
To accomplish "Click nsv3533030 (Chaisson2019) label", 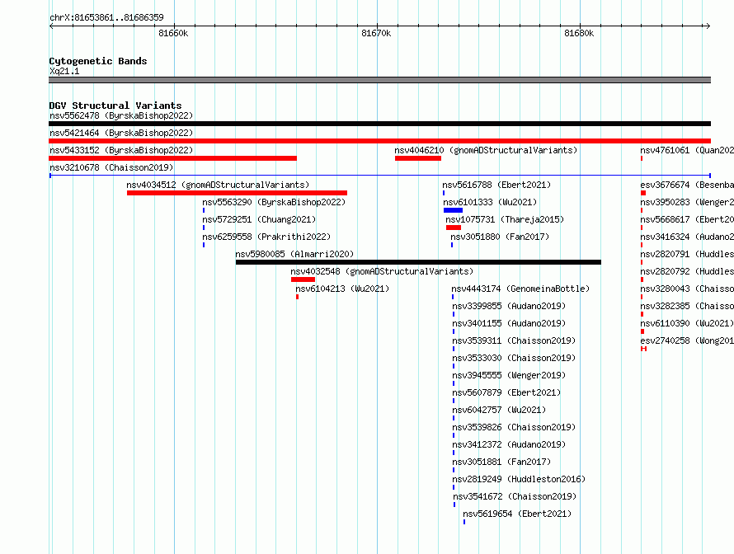I will click(x=514, y=358).
